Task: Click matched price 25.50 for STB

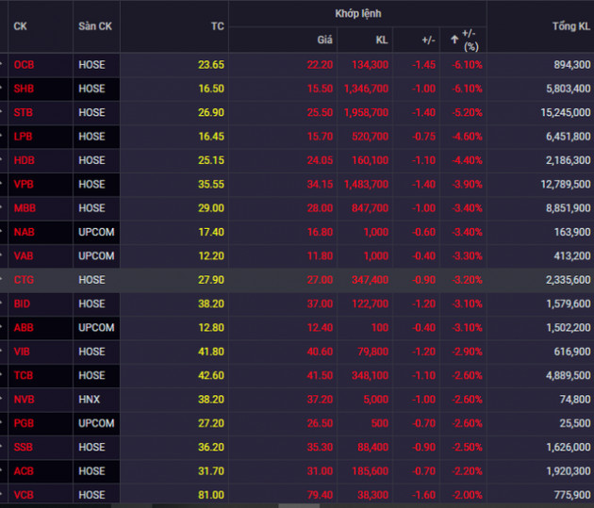Action: [320, 112]
